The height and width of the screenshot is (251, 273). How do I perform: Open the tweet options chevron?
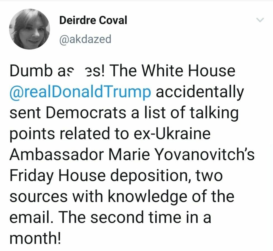click(260, 20)
